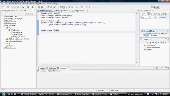Click the Open Perspective icon
Viewport: 170px width, 96px height.
click(152, 7)
